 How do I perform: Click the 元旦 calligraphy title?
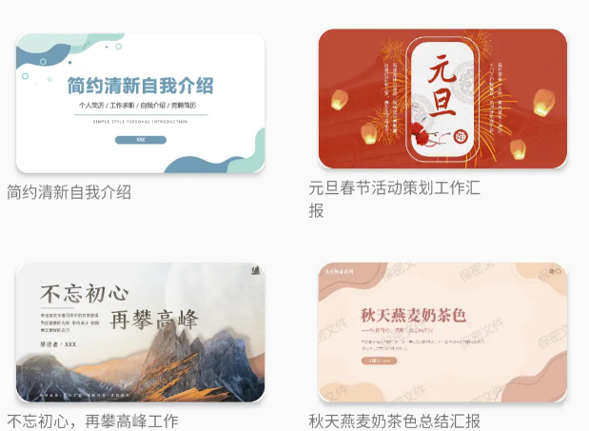click(x=442, y=85)
